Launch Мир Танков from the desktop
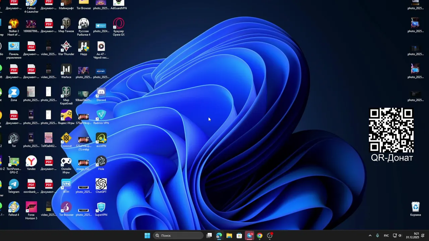Viewport: 429px width, 241px height. coord(66,25)
